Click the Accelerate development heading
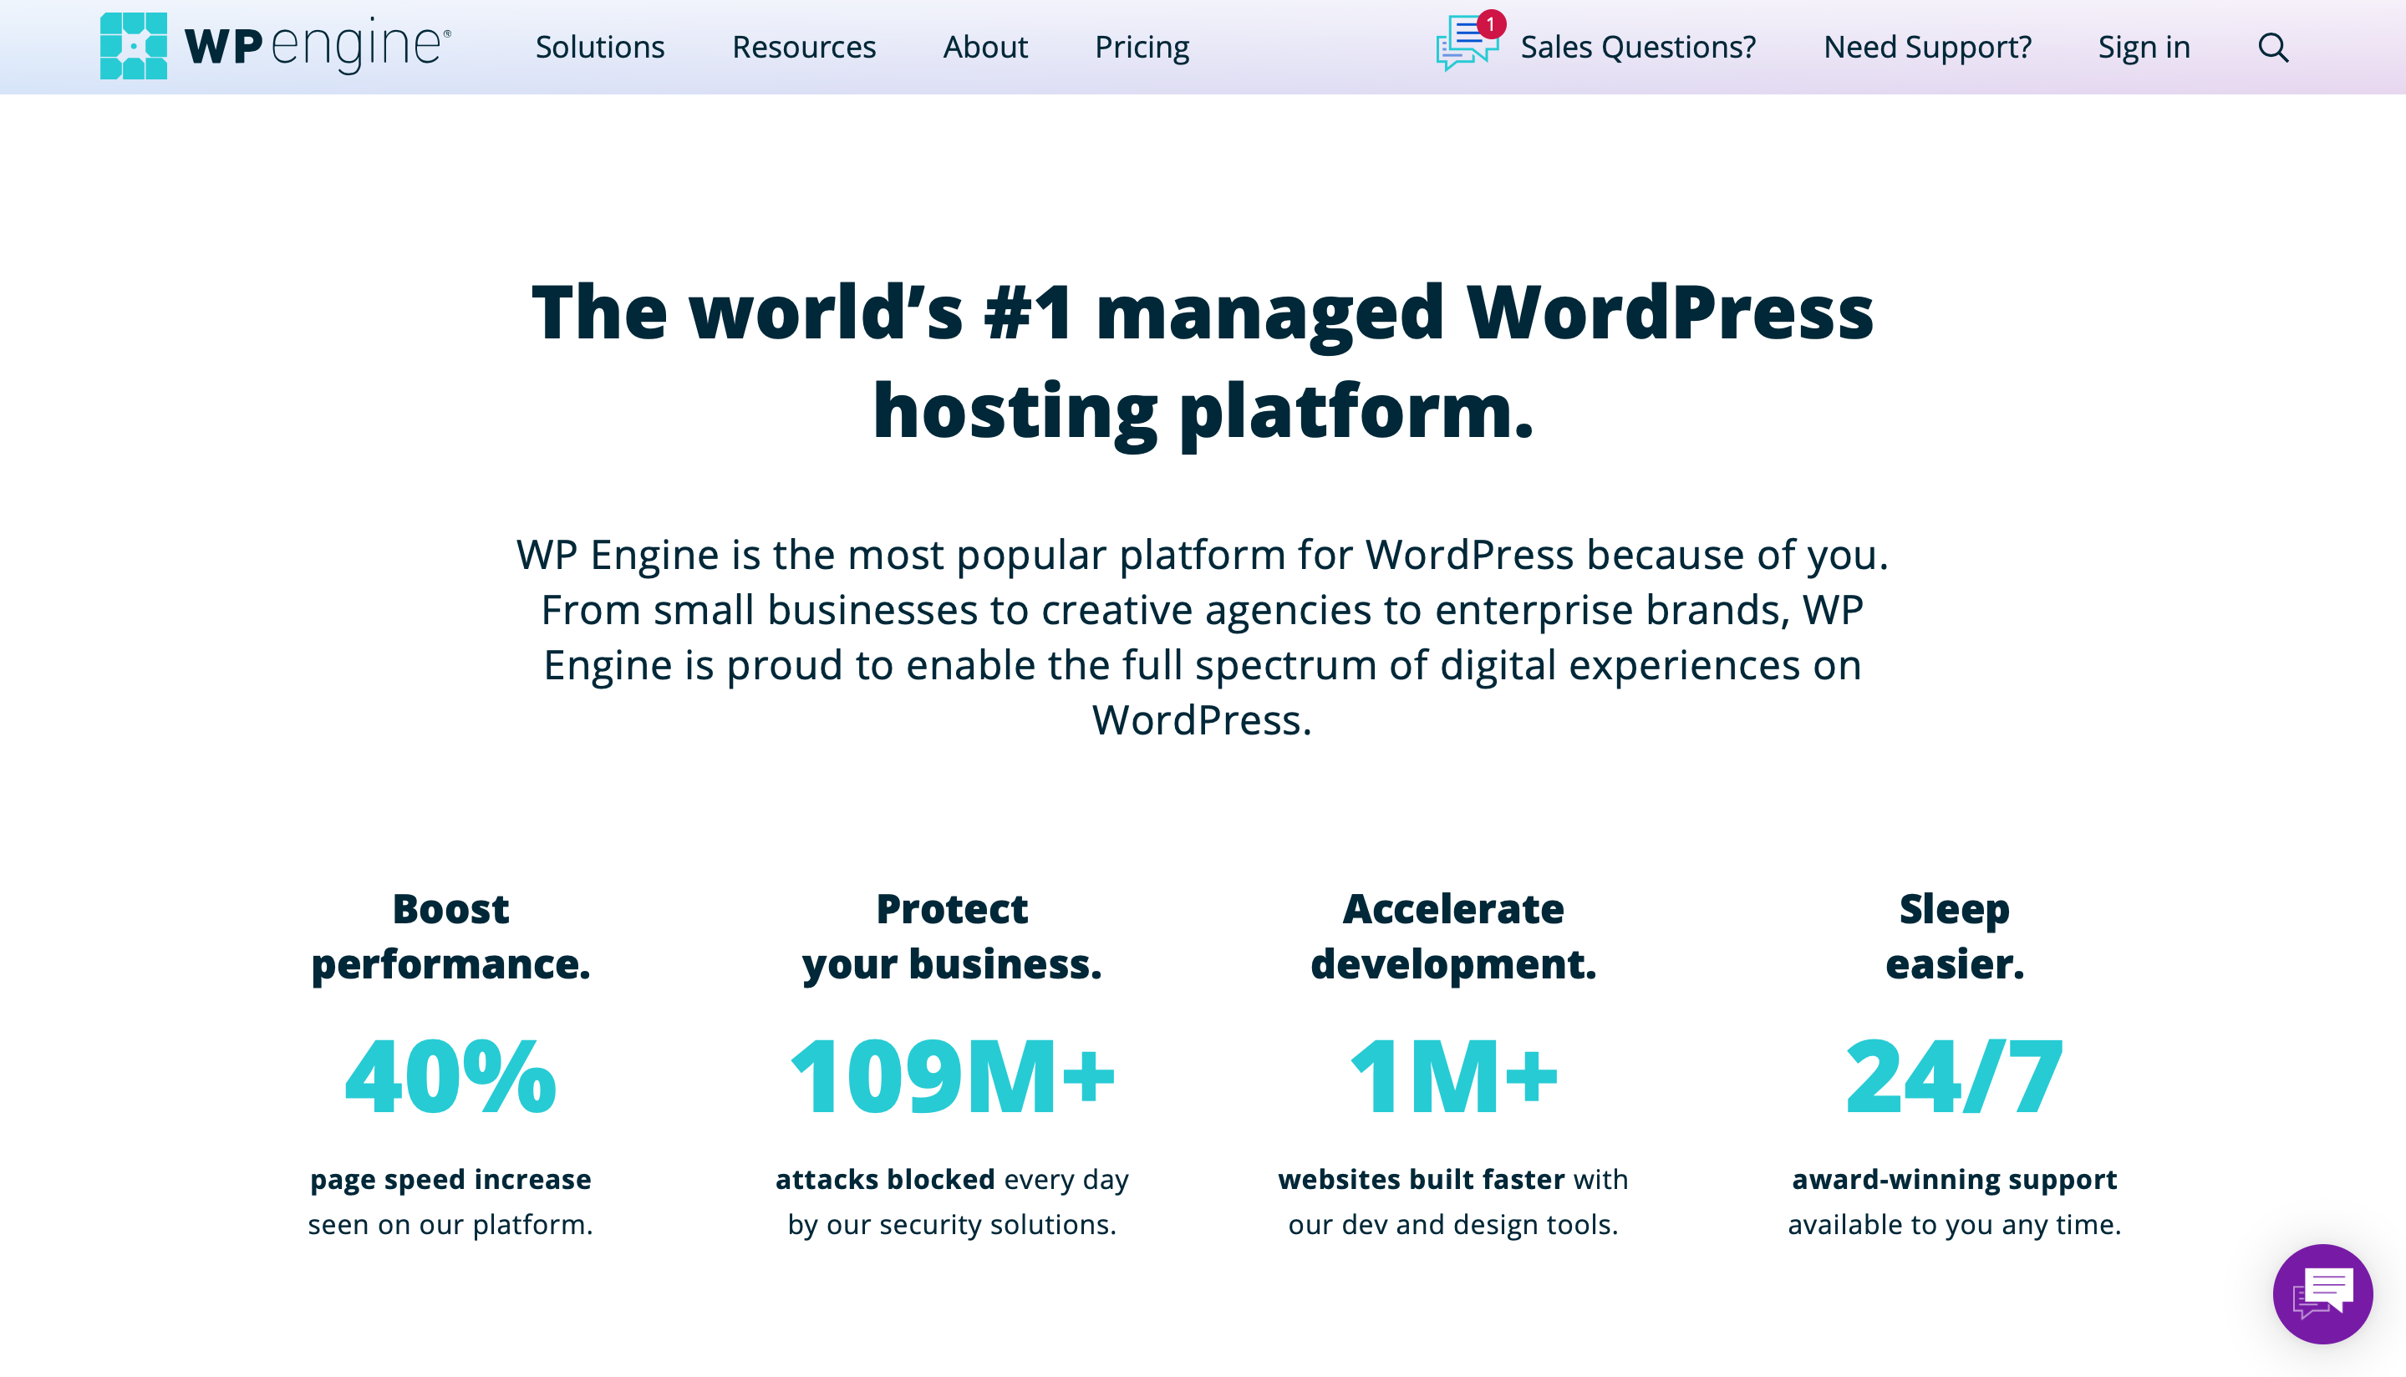Image resolution: width=2406 pixels, height=1377 pixels. (1452, 937)
